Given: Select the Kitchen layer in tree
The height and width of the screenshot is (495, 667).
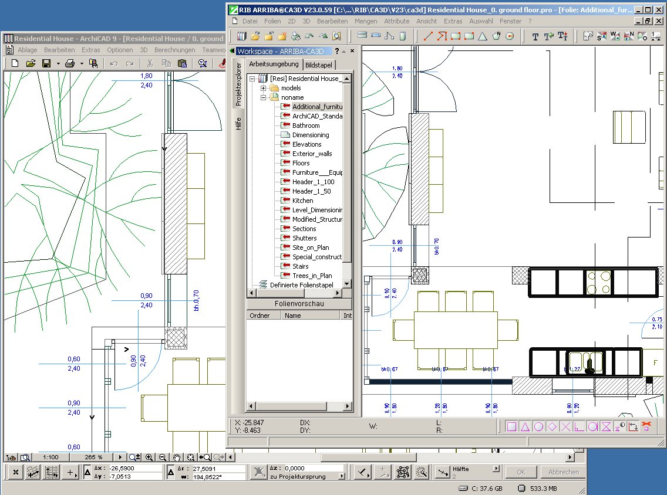Looking at the screenshot, I should 302,201.
